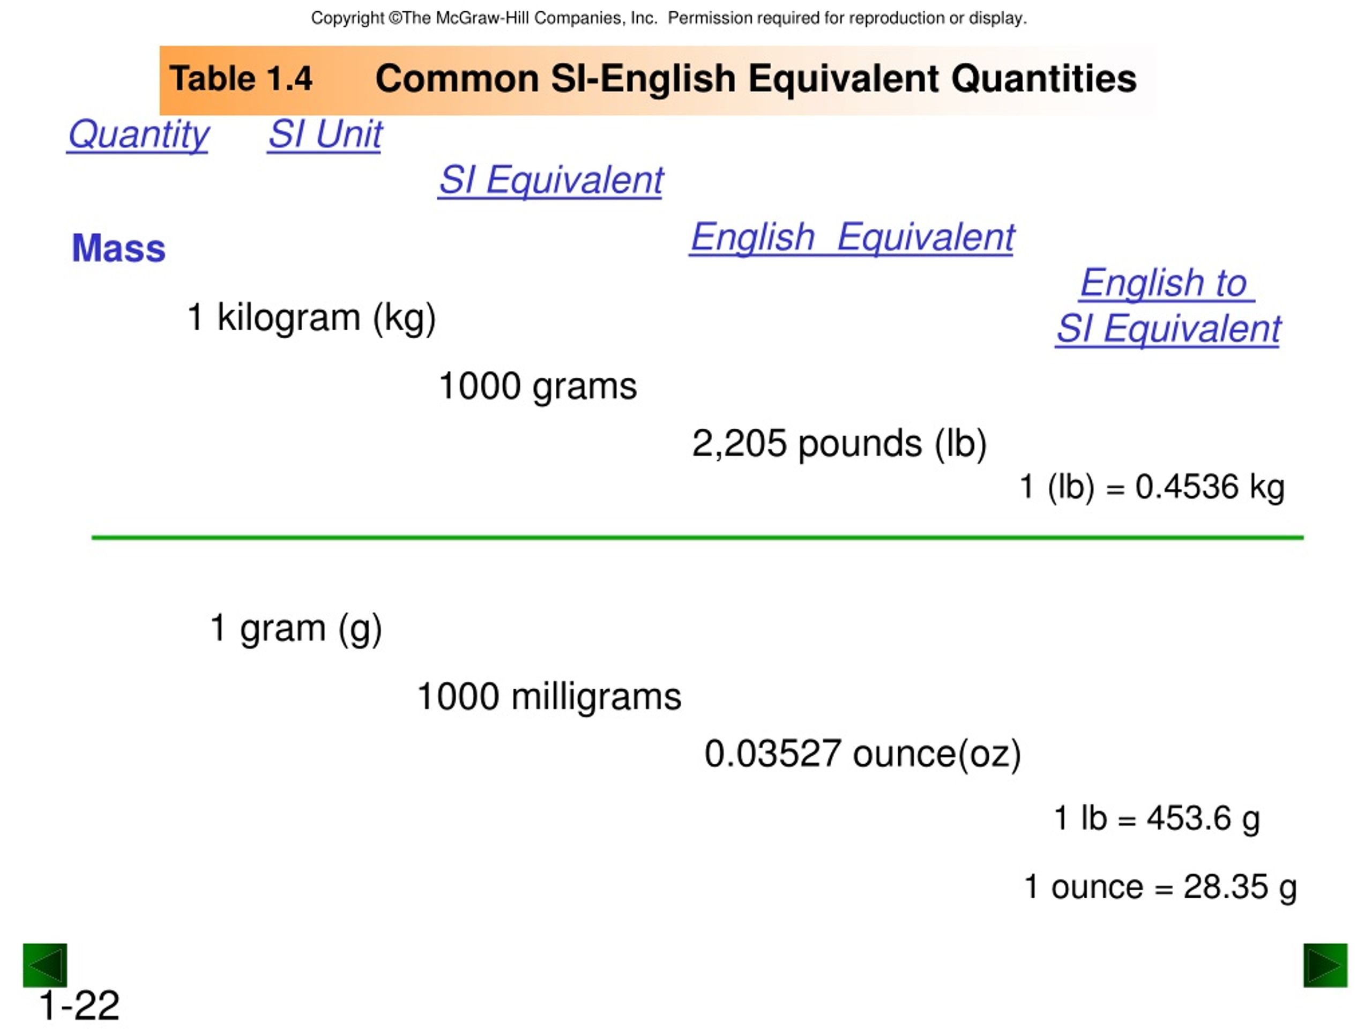This screenshot has width=1372, height=1029.
Task: Open the SI Equivalent column heading link
Action: coord(551,181)
